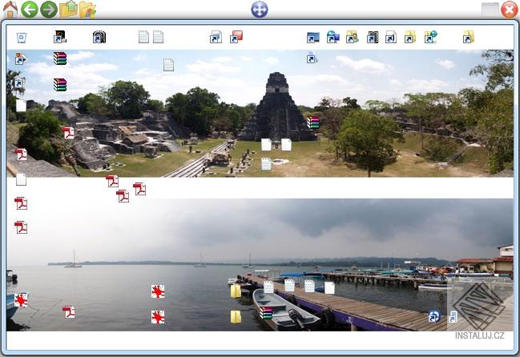Select the dark arch-shaped shortcut icon
The width and height of the screenshot is (520, 357).
click(99, 37)
